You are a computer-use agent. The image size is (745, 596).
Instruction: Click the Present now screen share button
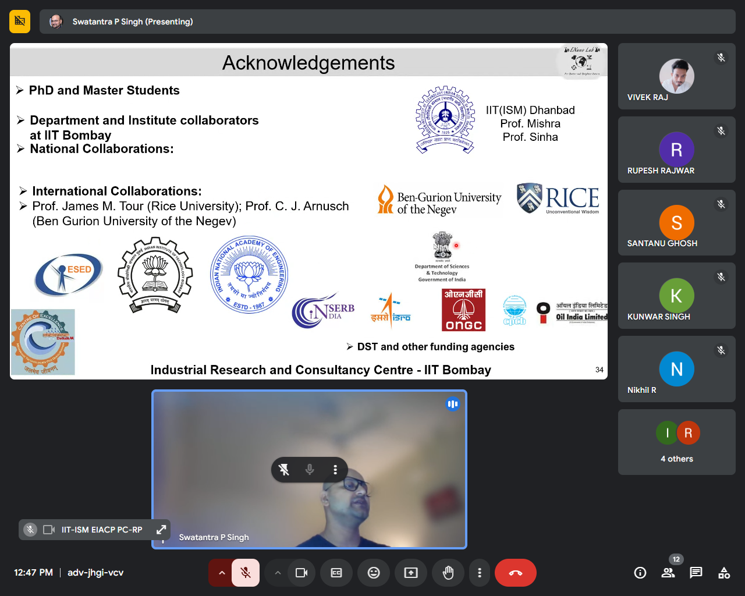(411, 573)
